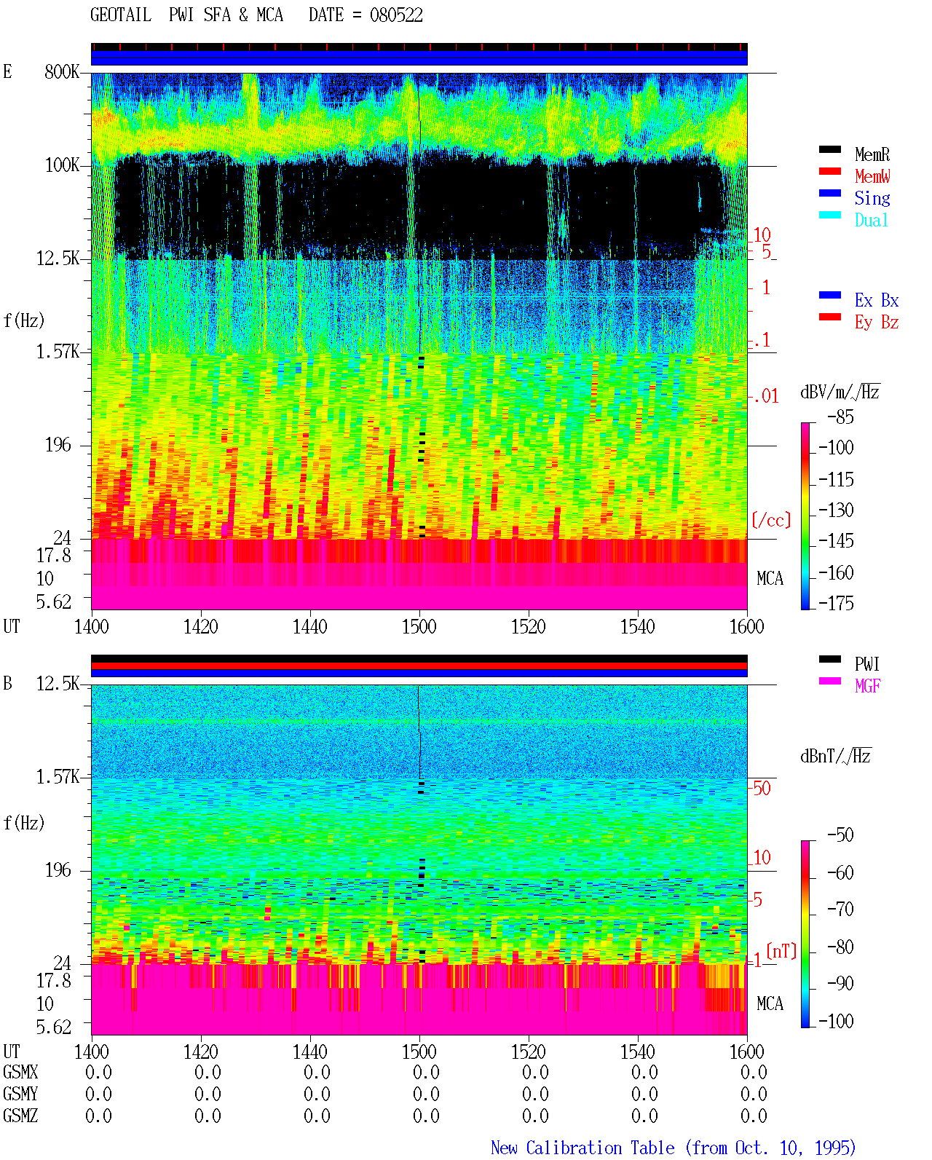Viewport: 932px width, 1160px height.
Task: Click the 'DATE = 080522' header text
Action: tap(366, 15)
